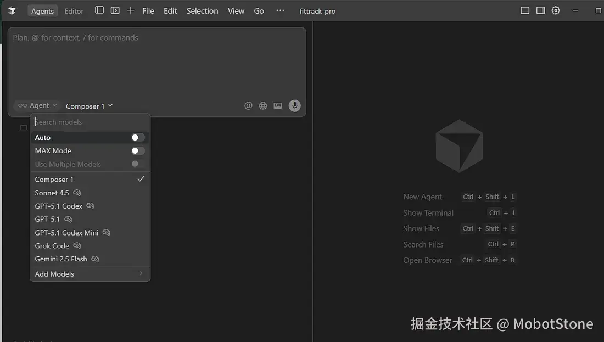Viewport: 604px width, 342px height.
Task: Select the Composer 1 model
Action: [90, 179]
